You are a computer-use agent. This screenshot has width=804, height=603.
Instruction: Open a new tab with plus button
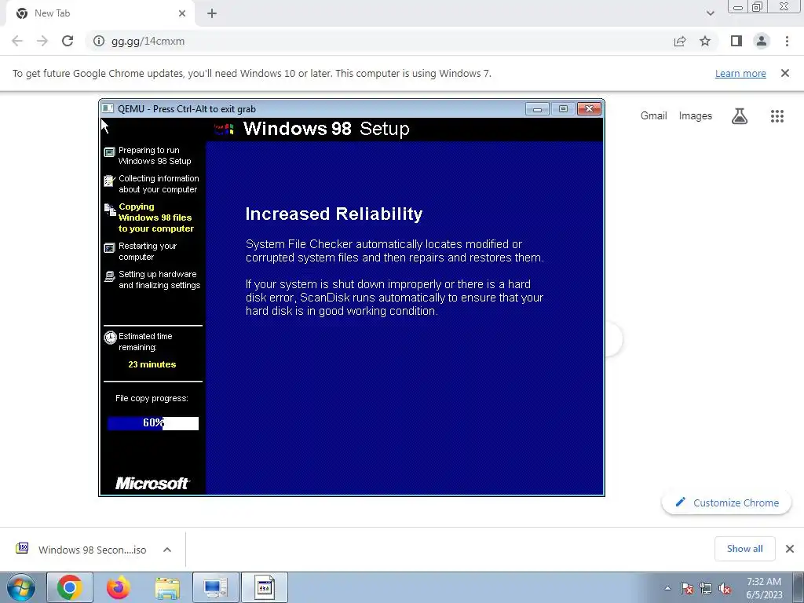click(212, 14)
